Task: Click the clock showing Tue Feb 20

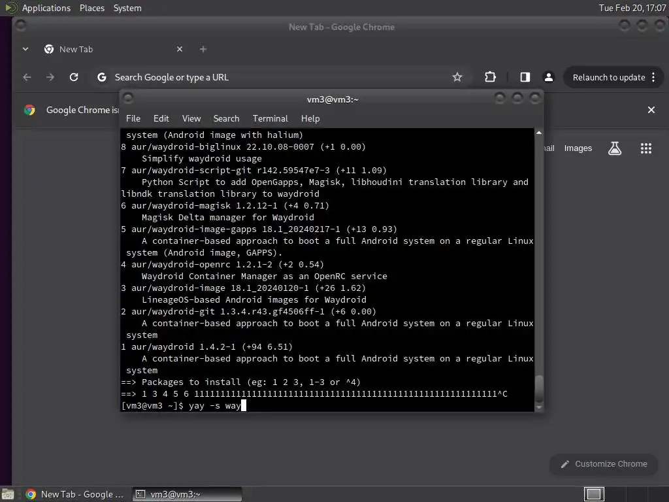Action: pyautogui.click(x=632, y=8)
